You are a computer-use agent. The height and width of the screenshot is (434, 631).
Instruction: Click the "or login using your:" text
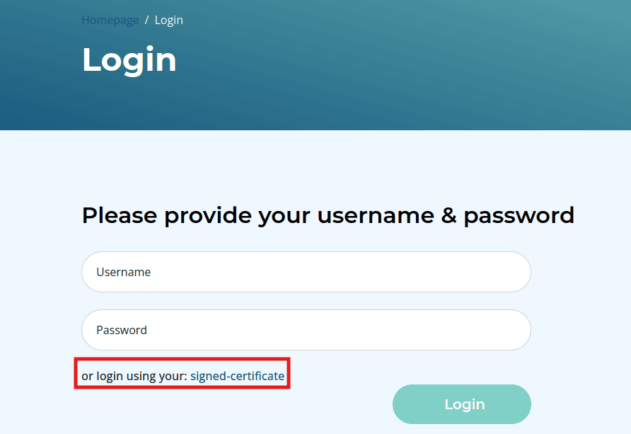(x=134, y=376)
